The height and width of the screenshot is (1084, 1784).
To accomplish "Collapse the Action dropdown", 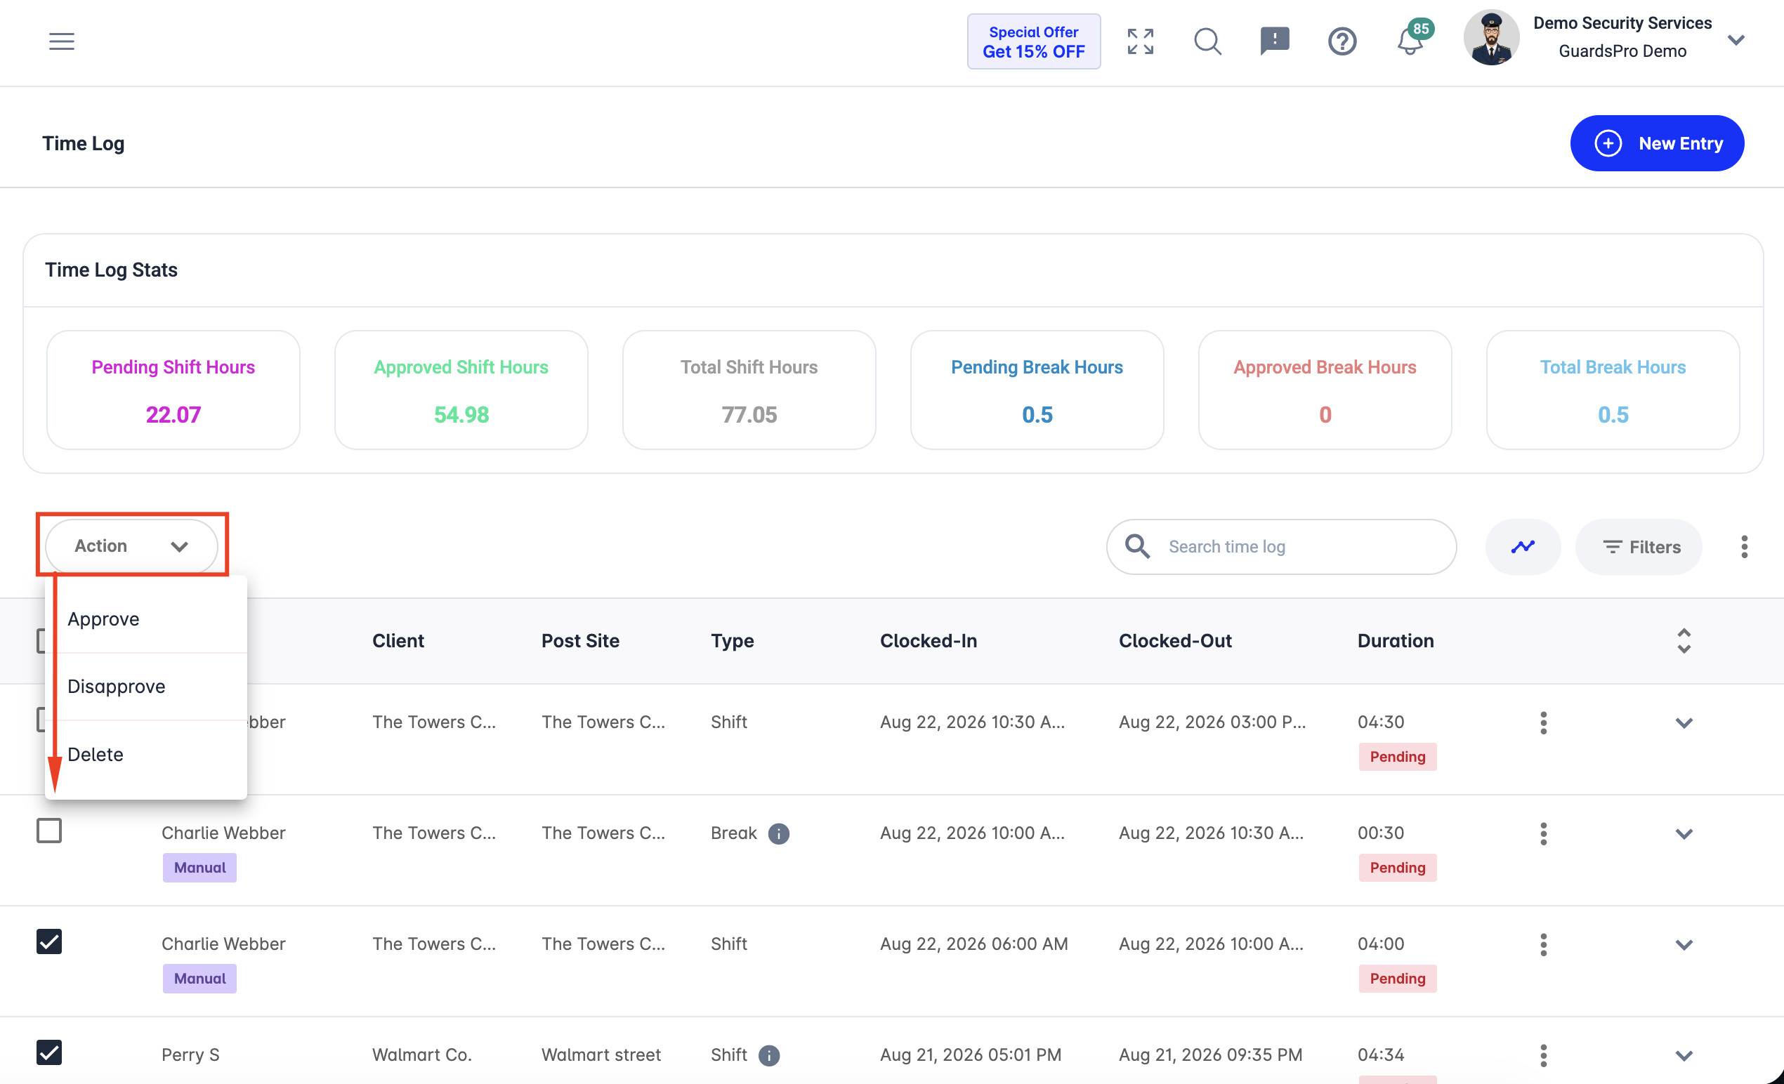I will tap(131, 546).
